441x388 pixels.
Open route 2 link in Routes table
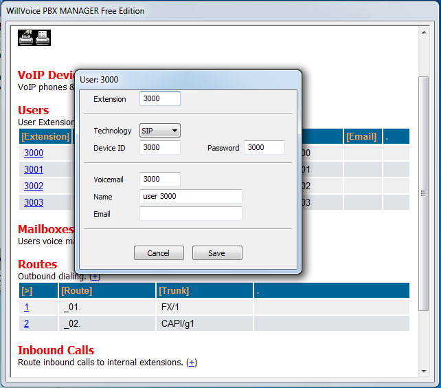[x=26, y=324]
